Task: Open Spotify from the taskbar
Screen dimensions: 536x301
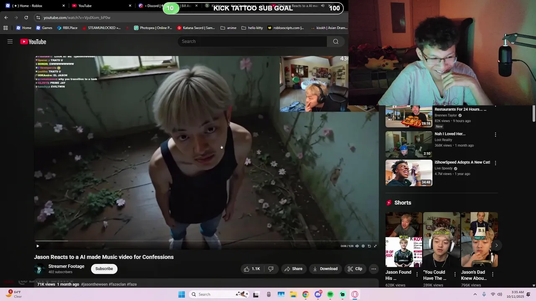Action: click(330, 294)
